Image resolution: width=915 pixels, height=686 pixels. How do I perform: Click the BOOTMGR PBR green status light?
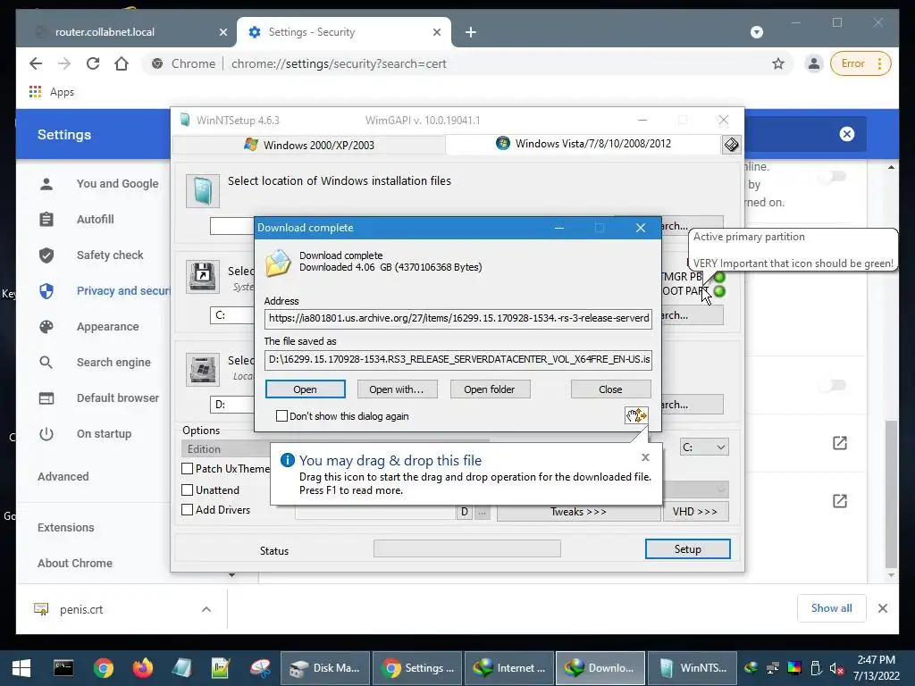coord(719,277)
